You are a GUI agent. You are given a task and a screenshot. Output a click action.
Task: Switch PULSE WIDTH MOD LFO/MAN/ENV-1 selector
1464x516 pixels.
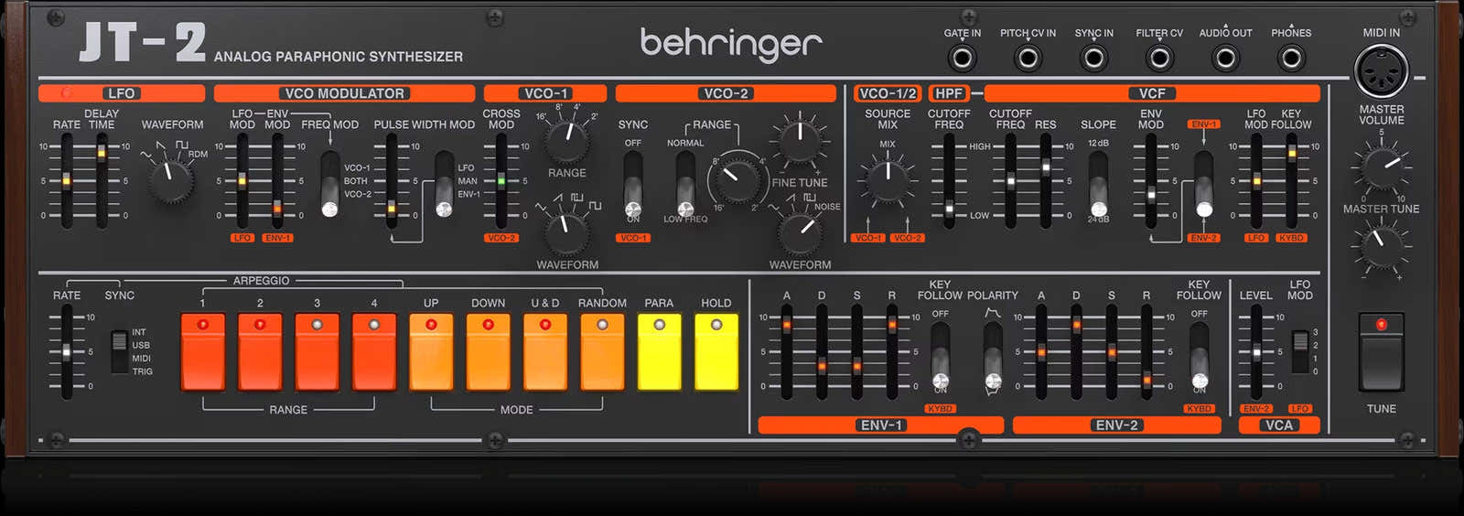[444, 183]
